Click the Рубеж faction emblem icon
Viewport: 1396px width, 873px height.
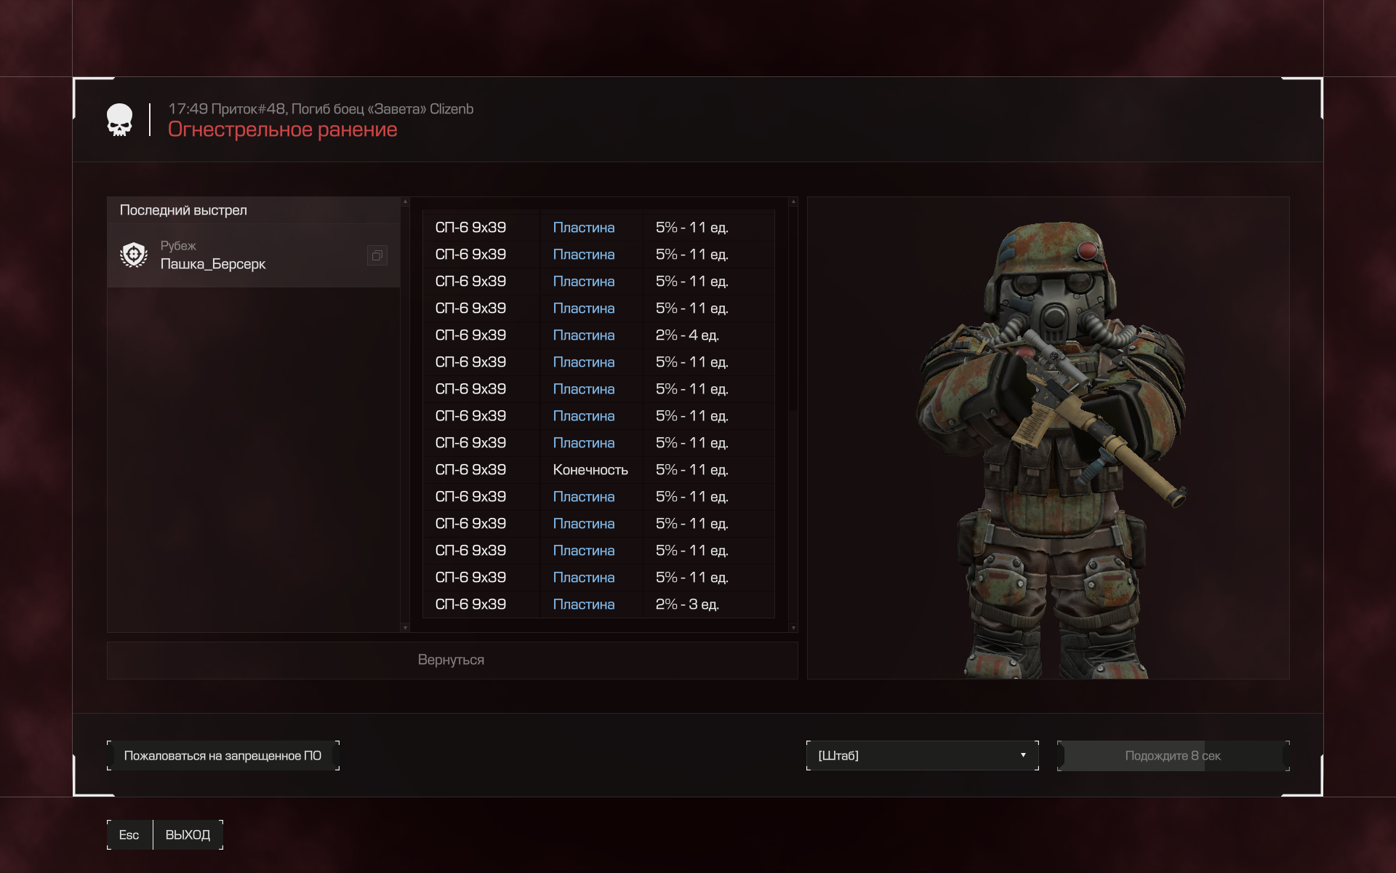point(134,255)
